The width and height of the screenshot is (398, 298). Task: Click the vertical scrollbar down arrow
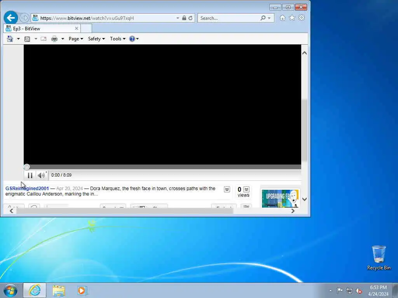pos(304,199)
